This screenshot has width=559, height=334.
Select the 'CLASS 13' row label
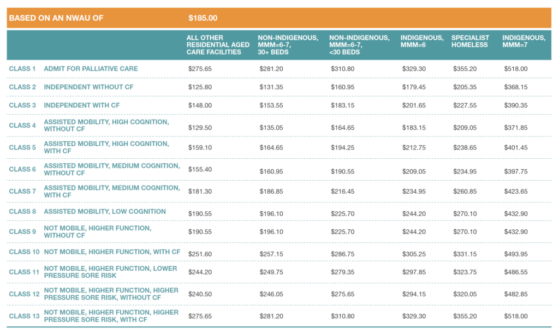[24, 316]
